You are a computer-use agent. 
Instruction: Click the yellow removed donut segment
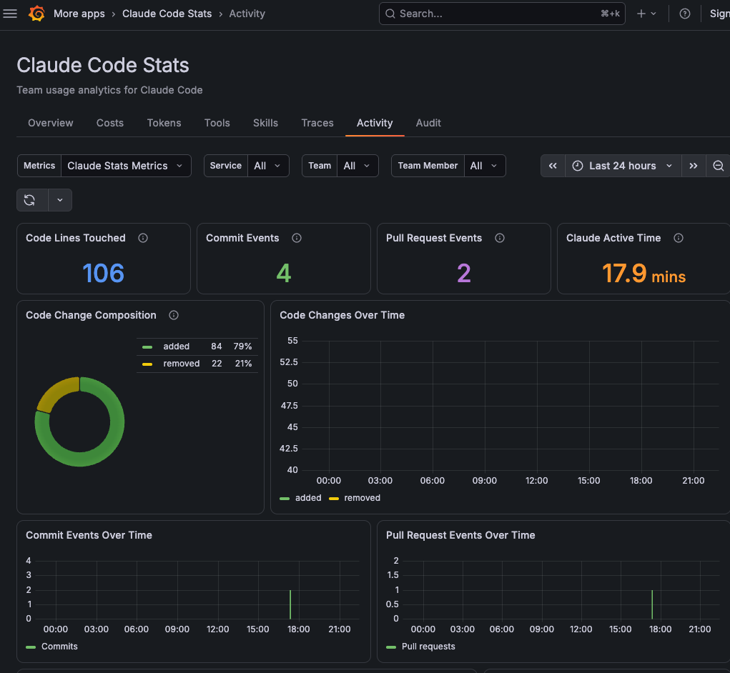pos(55,392)
